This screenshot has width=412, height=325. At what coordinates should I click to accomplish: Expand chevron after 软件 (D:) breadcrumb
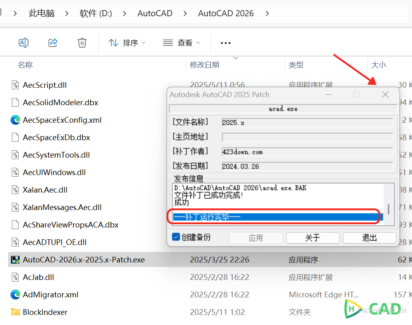(x=124, y=13)
